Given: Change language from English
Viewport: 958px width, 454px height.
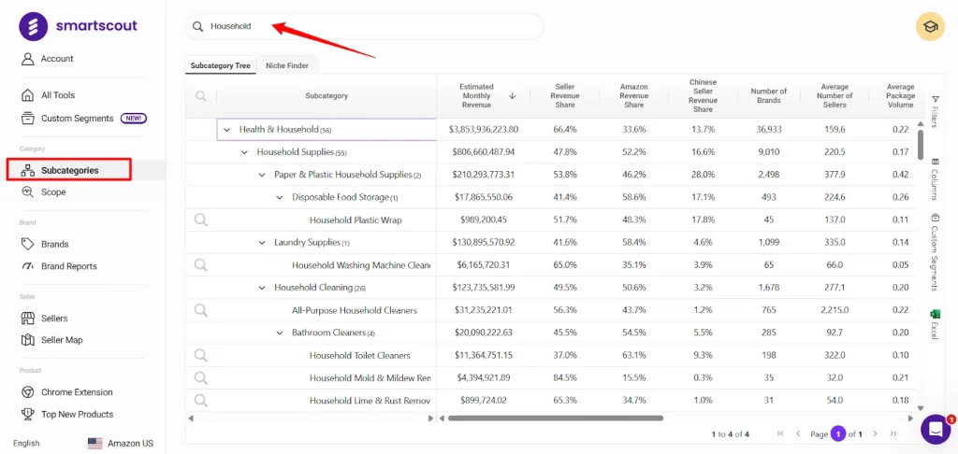Looking at the screenshot, I should (26, 443).
